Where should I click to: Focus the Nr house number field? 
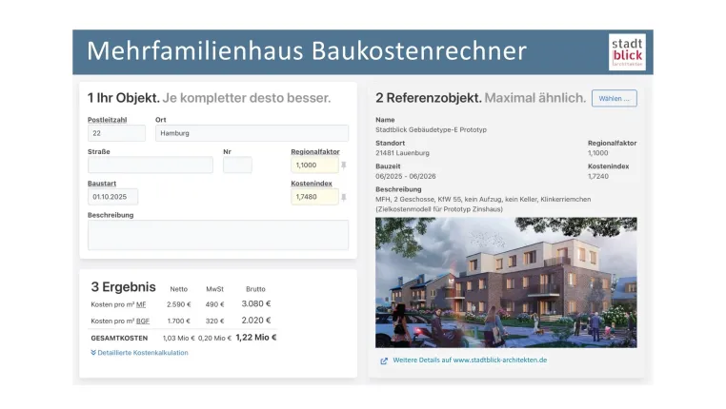point(237,165)
